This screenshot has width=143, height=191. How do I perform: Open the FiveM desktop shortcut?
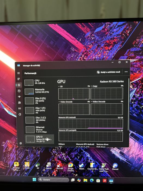[x=27, y=166]
